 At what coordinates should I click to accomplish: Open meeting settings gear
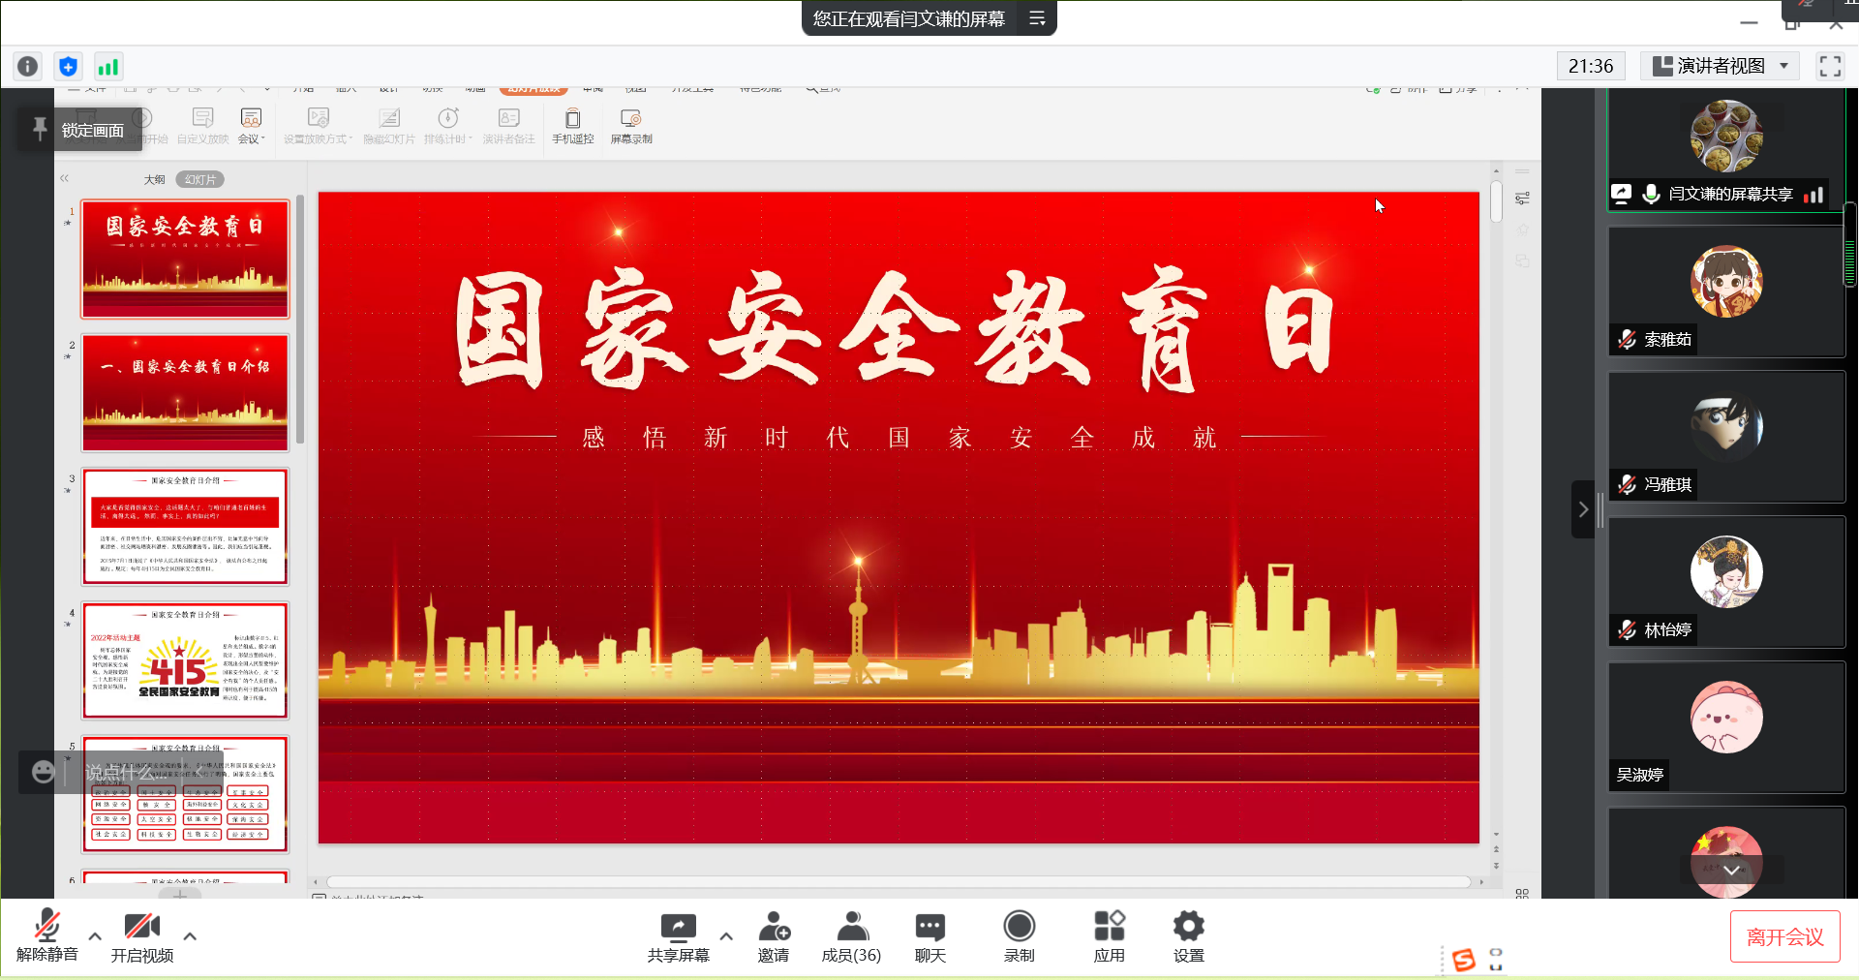(x=1188, y=936)
